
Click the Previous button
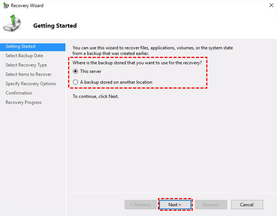tap(140, 204)
